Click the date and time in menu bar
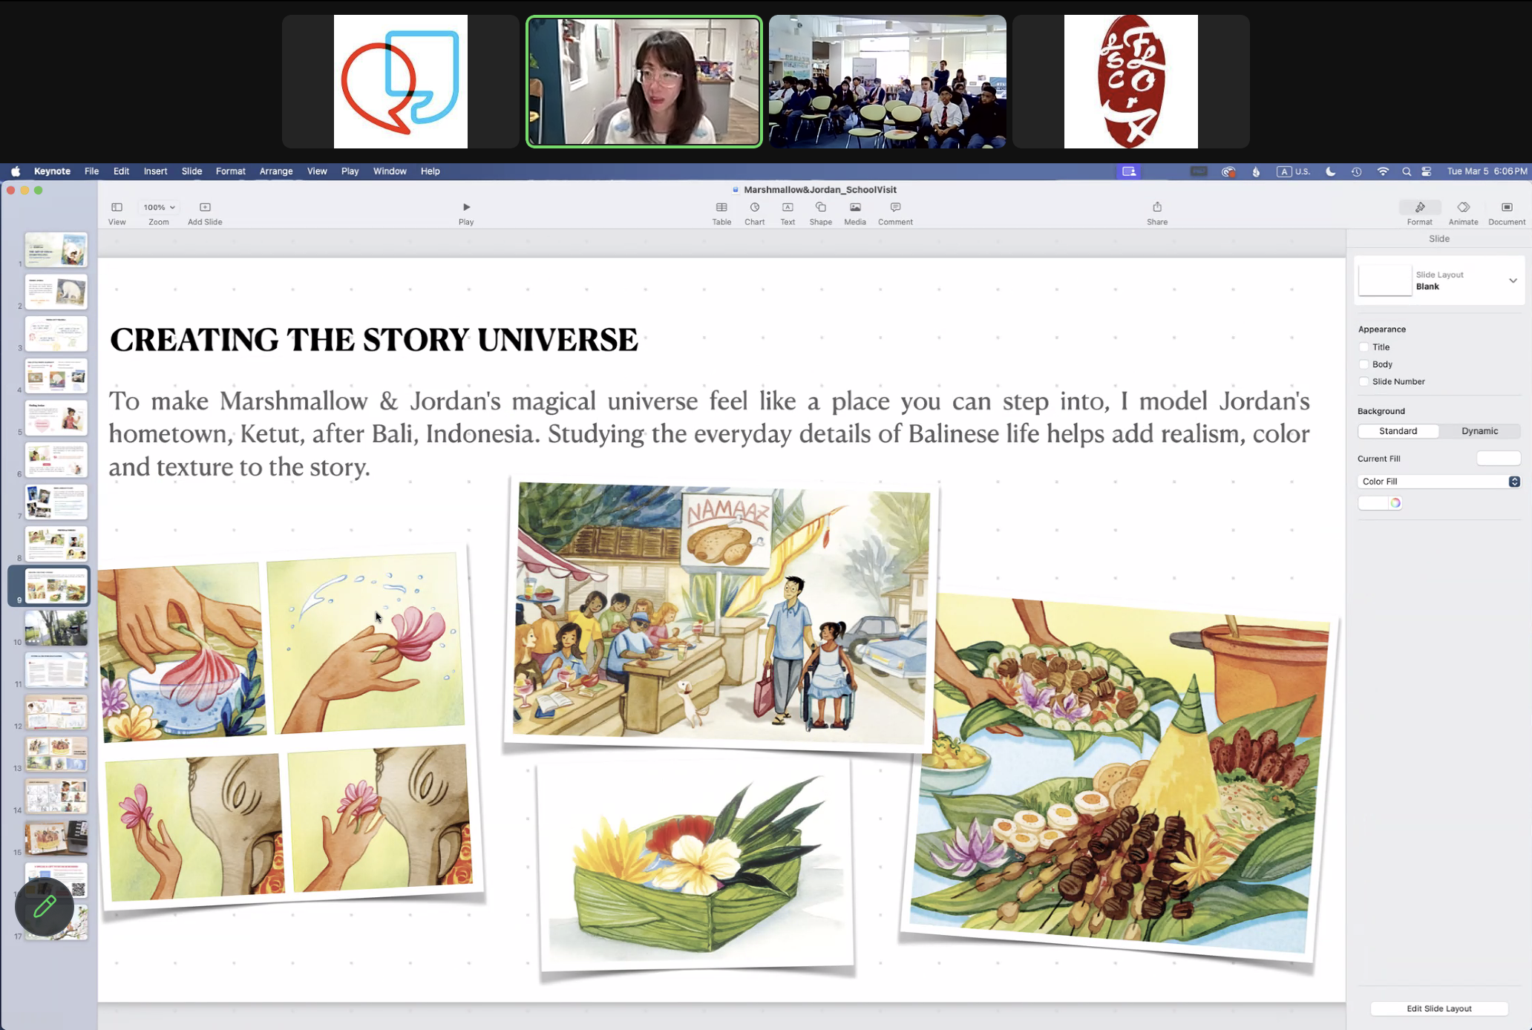 [1487, 171]
